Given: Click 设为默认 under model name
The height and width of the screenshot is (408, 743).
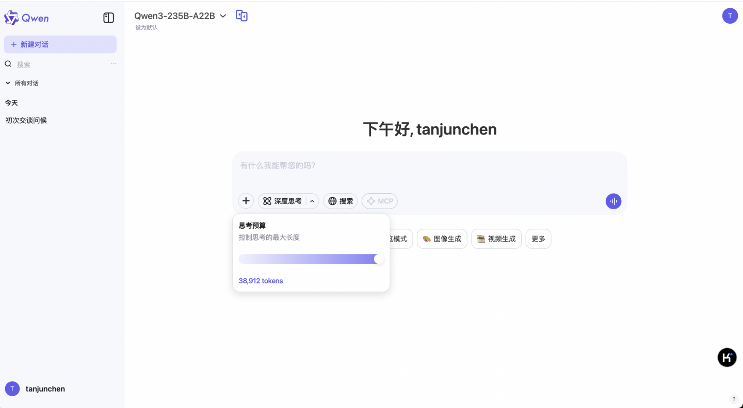Looking at the screenshot, I should click(x=147, y=28).
